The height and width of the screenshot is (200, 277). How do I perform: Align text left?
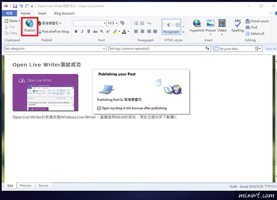point(136,31)
